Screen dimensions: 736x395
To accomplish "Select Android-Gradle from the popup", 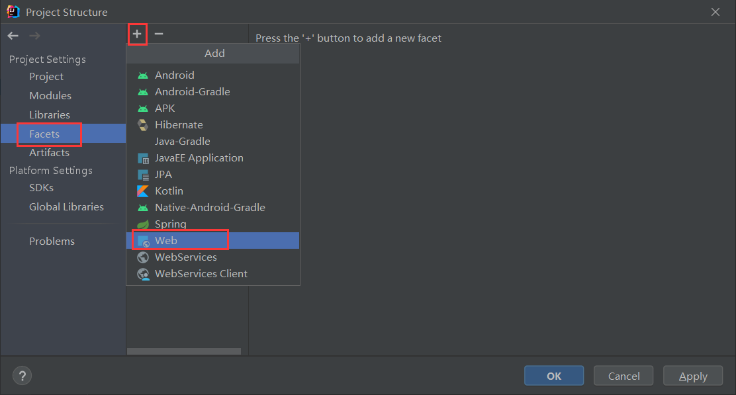I will click(x=192, y=92).
